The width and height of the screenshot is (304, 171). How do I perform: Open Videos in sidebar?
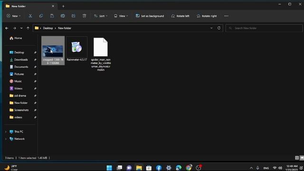coord(18,88)
